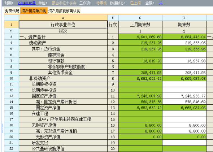
Task: Click the 其中：已使用未转固在建工程 label
Action: pos(64,119)
